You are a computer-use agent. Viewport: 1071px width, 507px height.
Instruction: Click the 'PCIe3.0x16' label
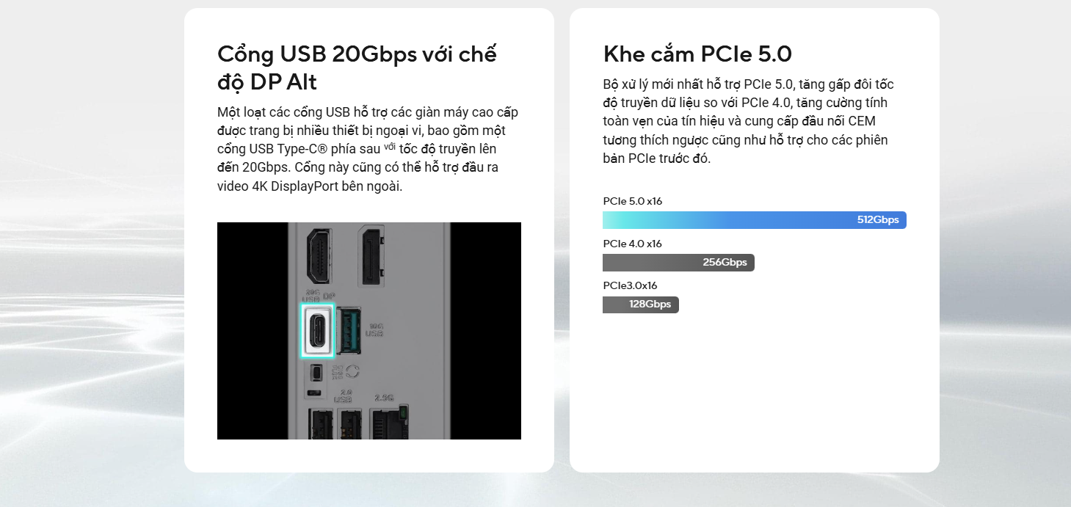pos(630,286)
